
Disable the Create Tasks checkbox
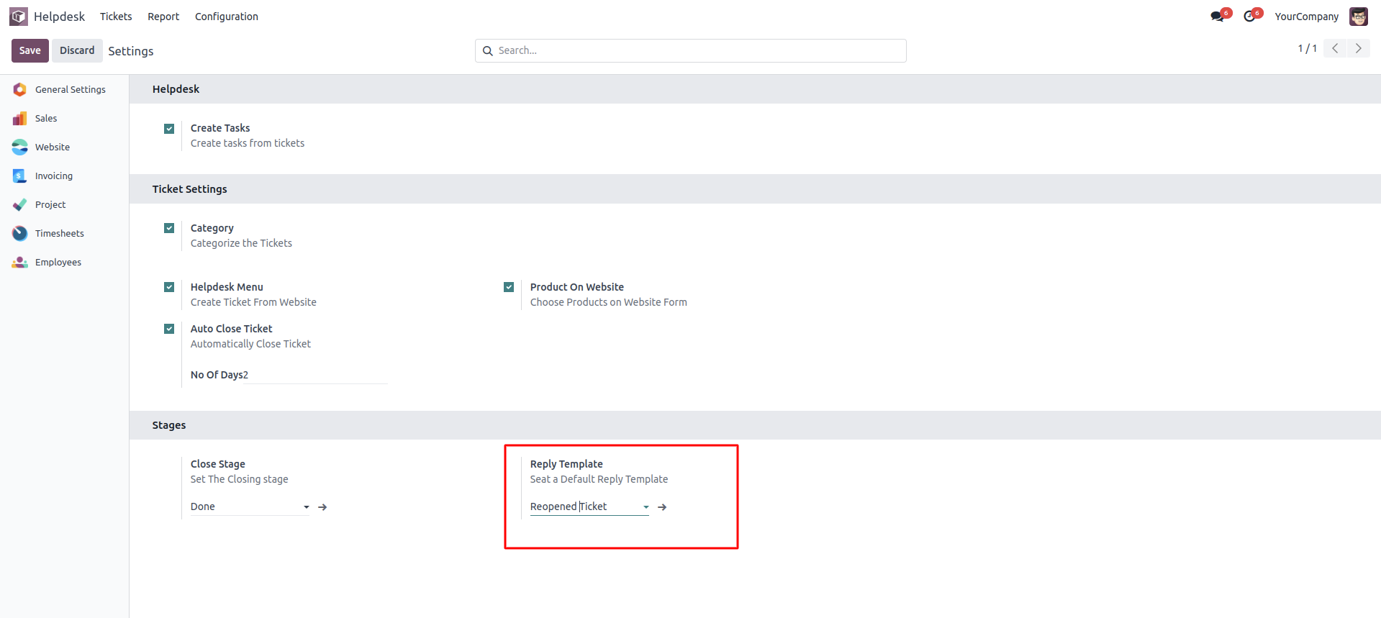pos(169,129)
